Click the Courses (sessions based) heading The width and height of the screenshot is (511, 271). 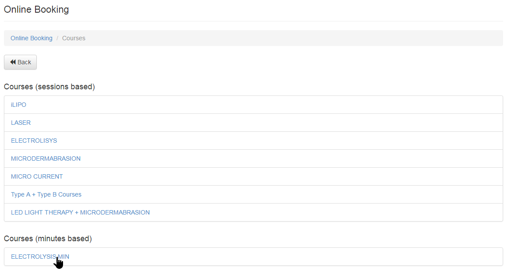tap(49, 87)
